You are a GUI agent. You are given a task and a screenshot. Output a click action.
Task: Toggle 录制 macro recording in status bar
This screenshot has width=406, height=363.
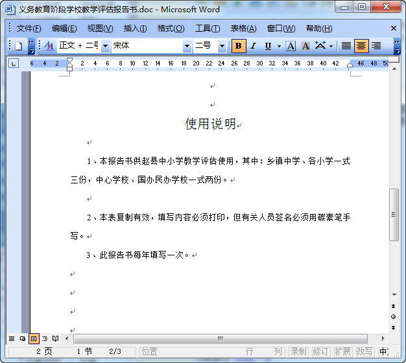[x=298, y=351]
